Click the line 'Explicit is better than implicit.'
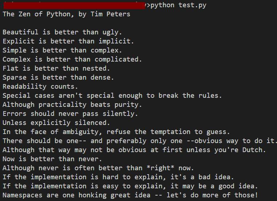 click(x=68, y=41)
